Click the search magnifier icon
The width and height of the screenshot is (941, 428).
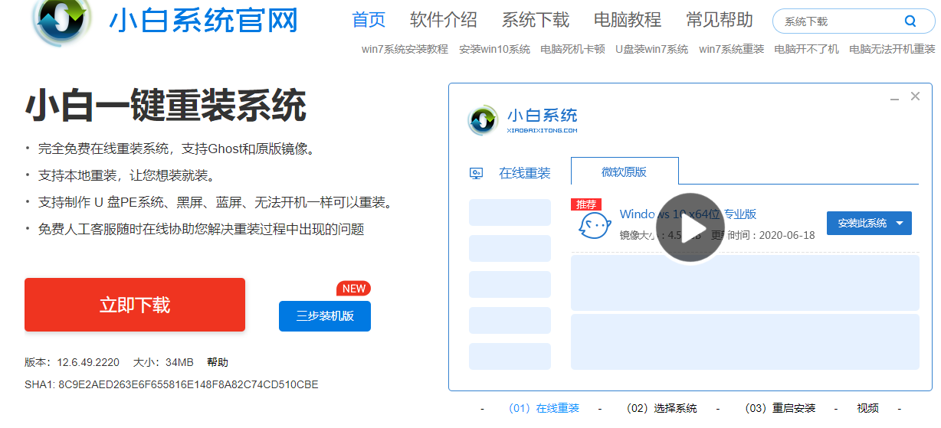pyautogui.click(x=910, y=21)
